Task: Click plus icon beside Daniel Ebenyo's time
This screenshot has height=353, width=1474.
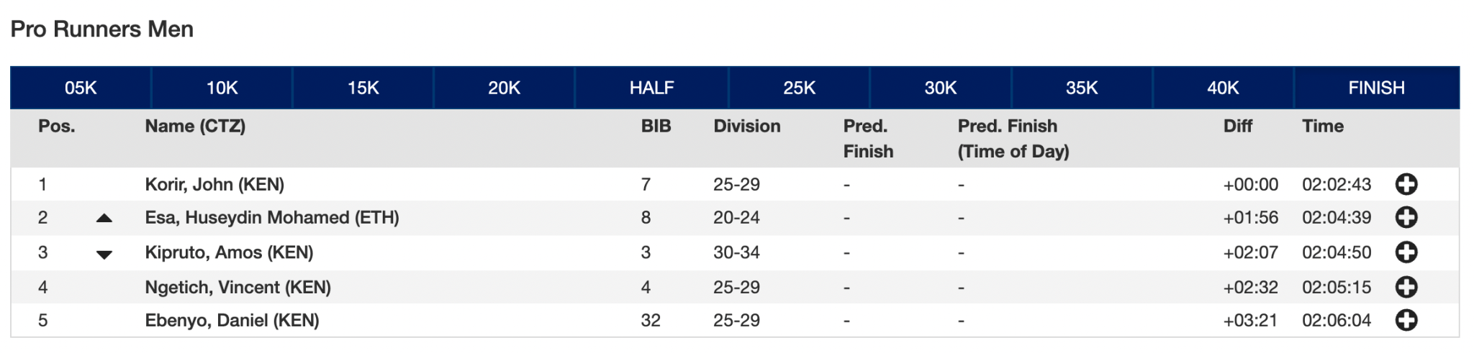Action: pyautogui.click(x=1406, y=320)
